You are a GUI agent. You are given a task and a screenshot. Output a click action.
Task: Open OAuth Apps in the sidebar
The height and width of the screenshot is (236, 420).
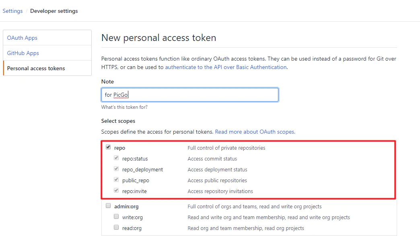pyautogui.click(x=22, y=38)
